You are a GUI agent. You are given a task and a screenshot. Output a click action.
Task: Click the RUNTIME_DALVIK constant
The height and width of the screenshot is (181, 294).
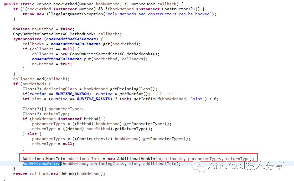93,99
